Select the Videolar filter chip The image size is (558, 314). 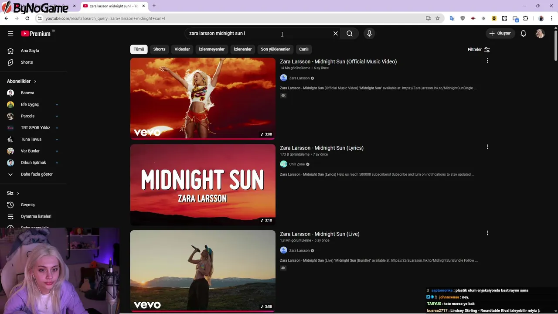182,49
